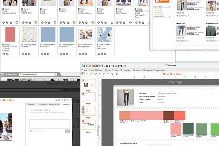Click the Log Out link
This screenshot has height=146, width=219.
tap(68, 84)
